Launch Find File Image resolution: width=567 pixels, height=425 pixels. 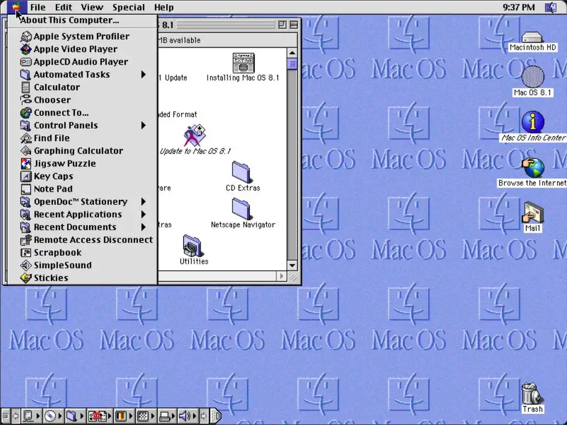click(x=83, y=138)
